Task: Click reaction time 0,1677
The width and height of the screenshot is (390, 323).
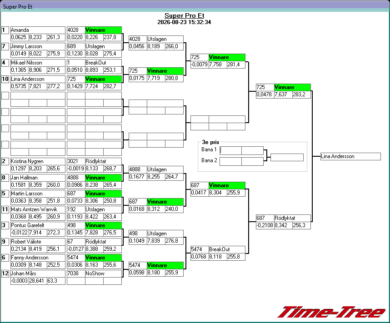Action: [x=138, y=177]
